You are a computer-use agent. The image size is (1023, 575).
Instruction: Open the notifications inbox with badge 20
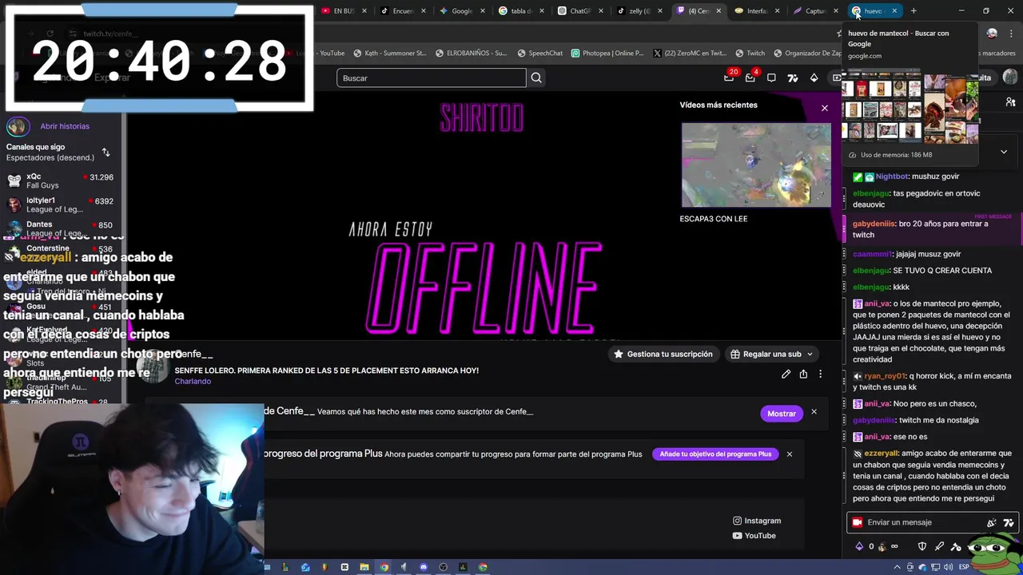coord(729,77)
